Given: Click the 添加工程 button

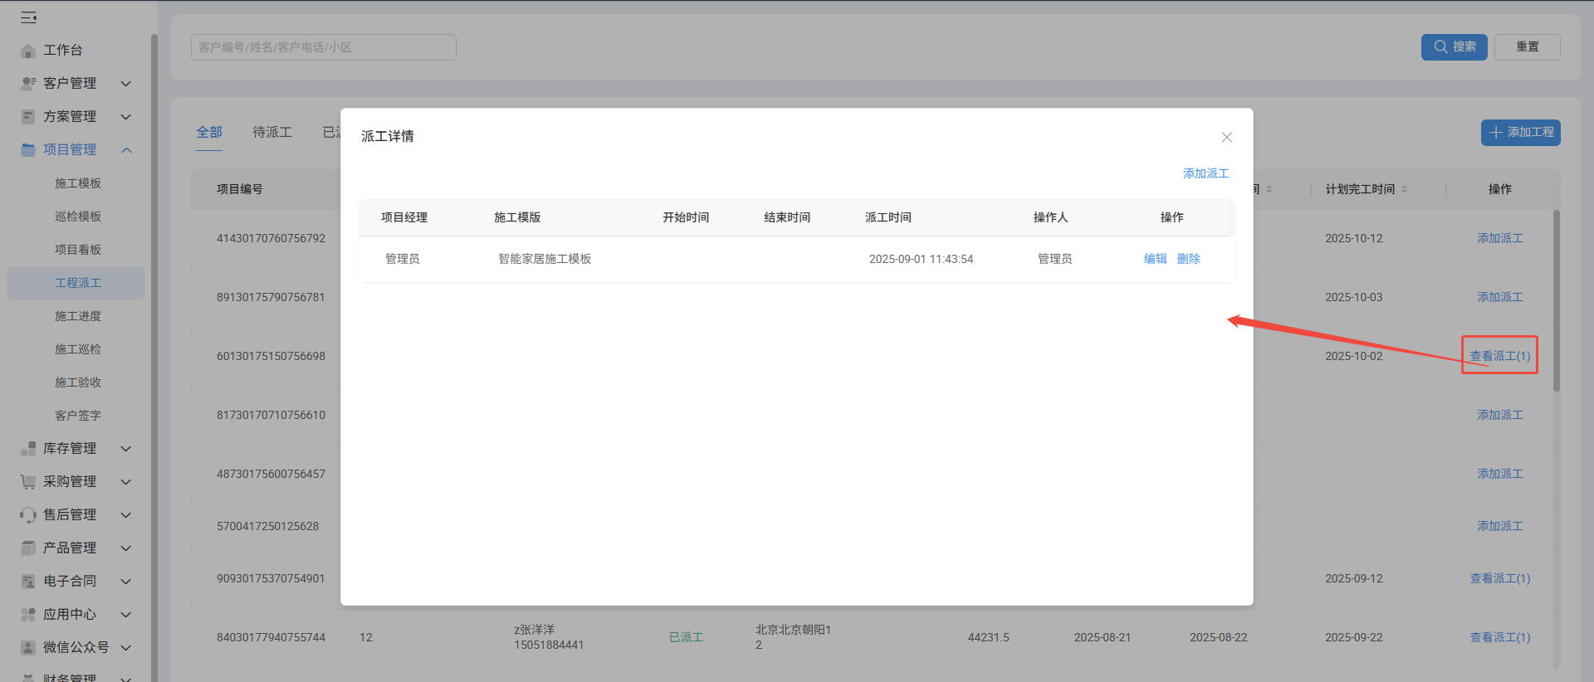Looking at the screenshot, I should click(x=1520, y=133).
